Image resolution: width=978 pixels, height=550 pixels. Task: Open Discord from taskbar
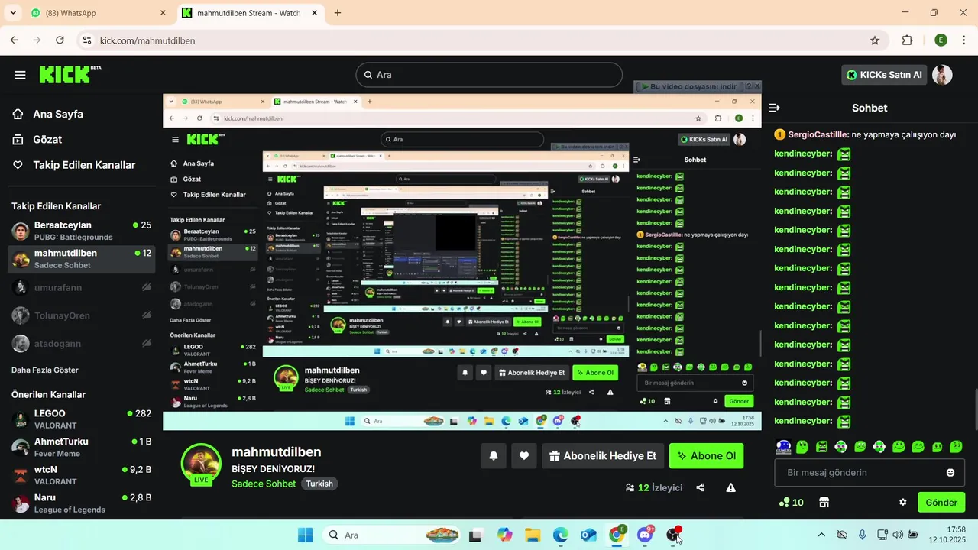645,535
